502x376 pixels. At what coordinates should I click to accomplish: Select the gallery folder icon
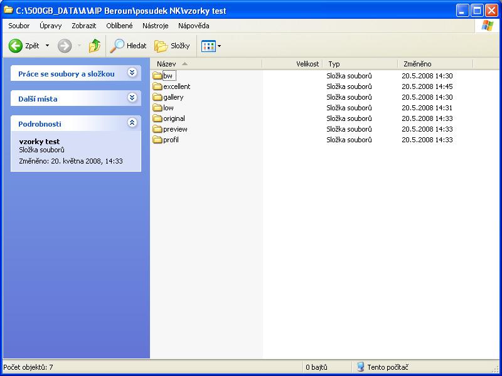point(158,97)
